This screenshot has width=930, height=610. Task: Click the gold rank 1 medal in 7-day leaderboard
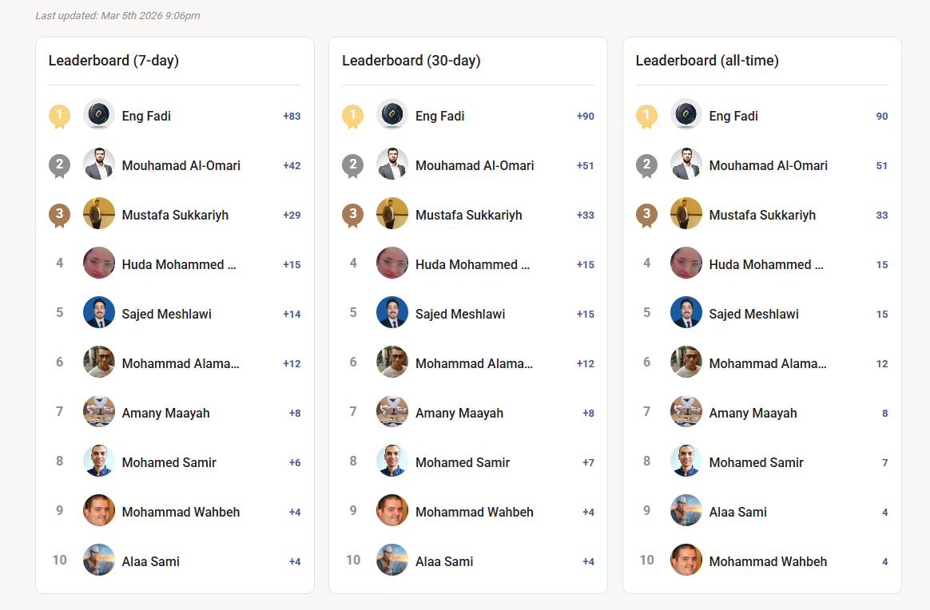click(x=59, y=116)
